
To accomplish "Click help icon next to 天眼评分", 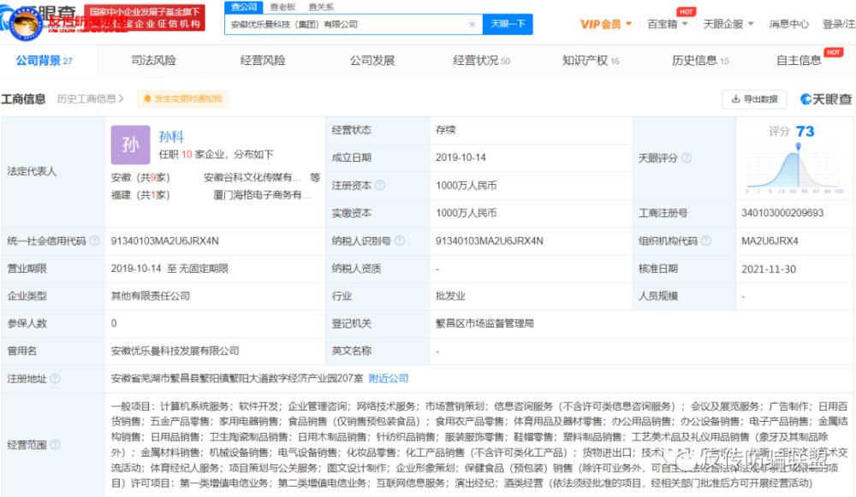I will point(687,157).
